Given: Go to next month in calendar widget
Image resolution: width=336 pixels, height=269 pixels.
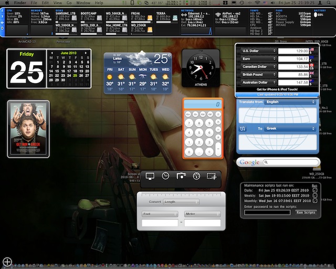Looking at the screenshot, I should (86, 53).
